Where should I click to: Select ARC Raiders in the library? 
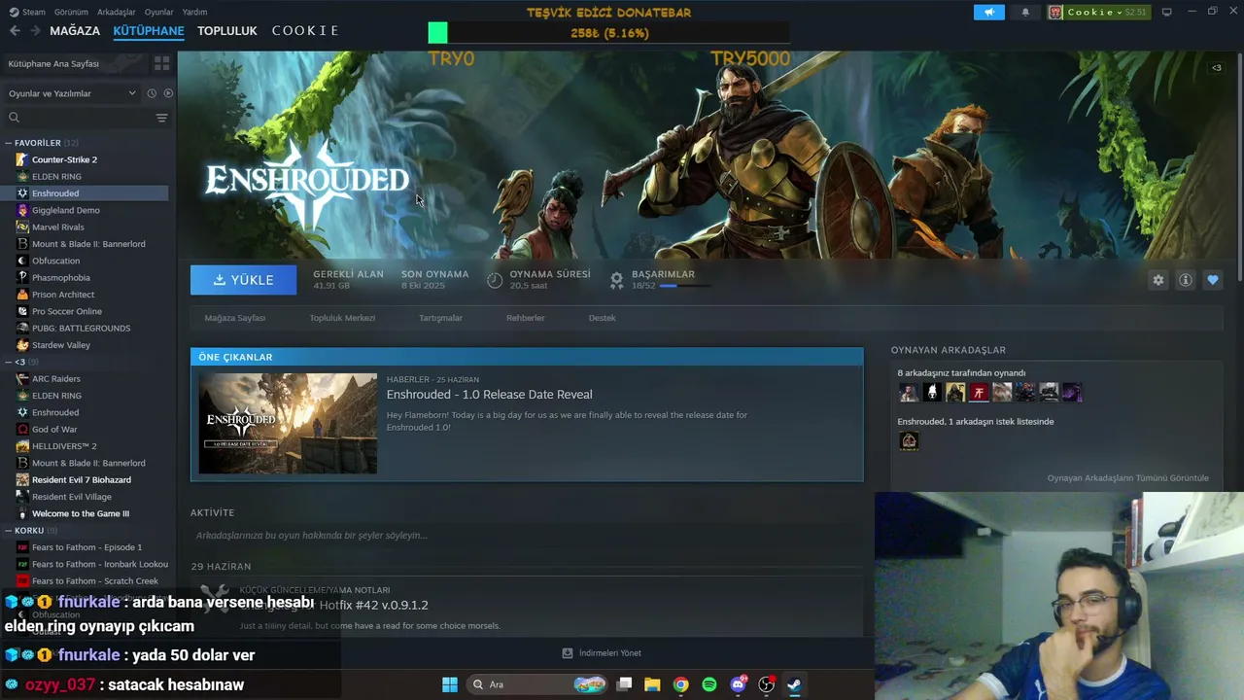coord(56,379)
